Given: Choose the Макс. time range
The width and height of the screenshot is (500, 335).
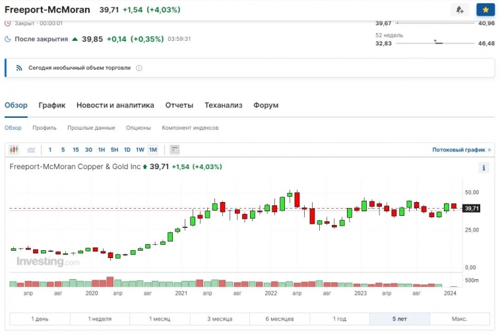Looking at the screenshot, I should pyautogui.click(x=459, y=319).
